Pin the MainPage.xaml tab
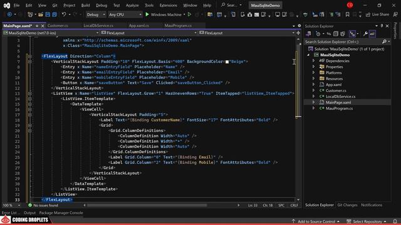 click(37, 26)
